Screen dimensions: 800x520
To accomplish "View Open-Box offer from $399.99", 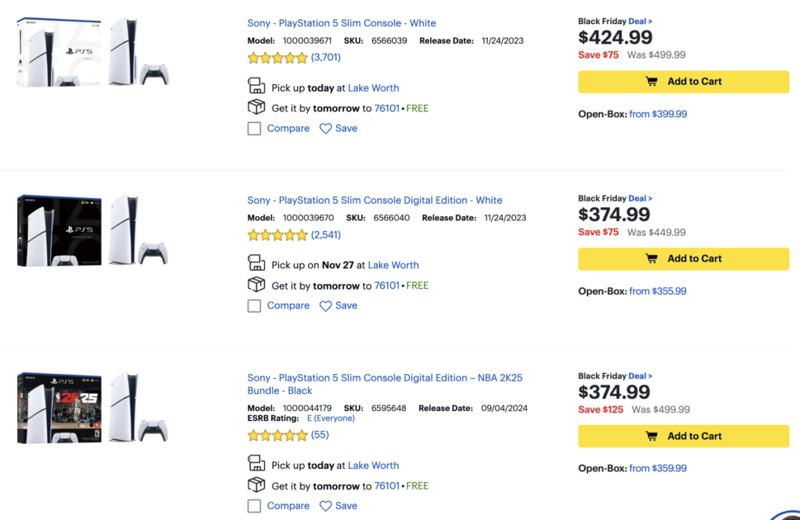I will pos(657,115).
